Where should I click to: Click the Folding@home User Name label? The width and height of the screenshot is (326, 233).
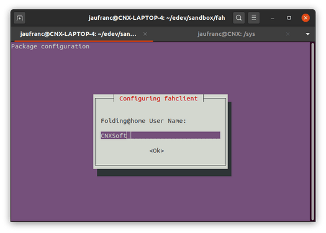[143, 121]
